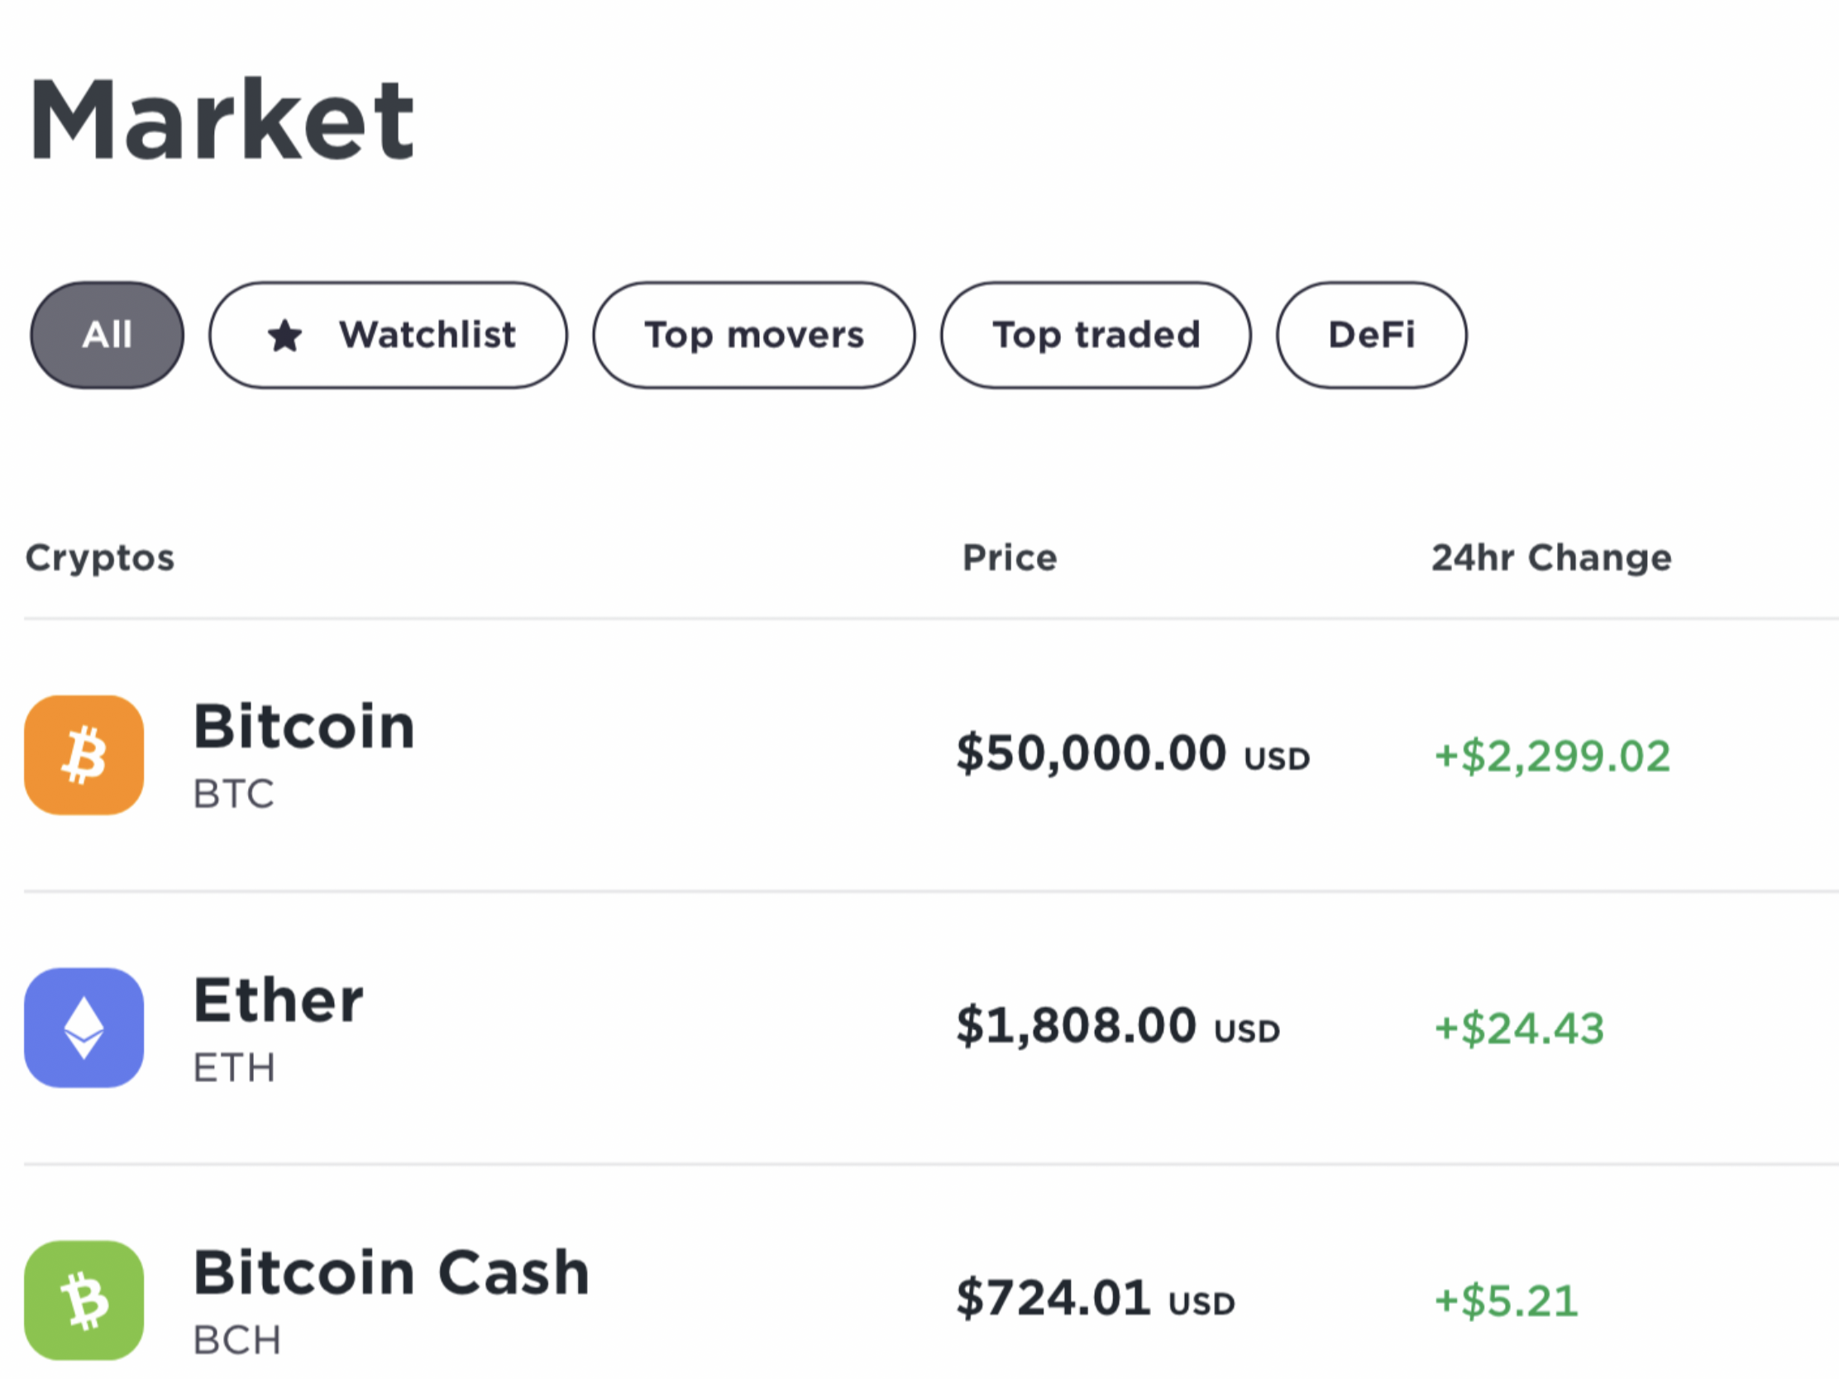
Task: Show the Top movers list
Action: click(754, 335)
